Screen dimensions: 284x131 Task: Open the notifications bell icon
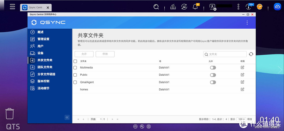point(195,7)
